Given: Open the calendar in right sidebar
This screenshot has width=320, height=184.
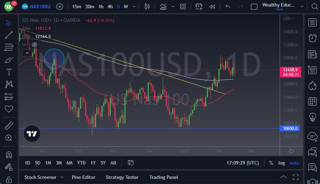Looking at the screenshot, I should [312, 101].
